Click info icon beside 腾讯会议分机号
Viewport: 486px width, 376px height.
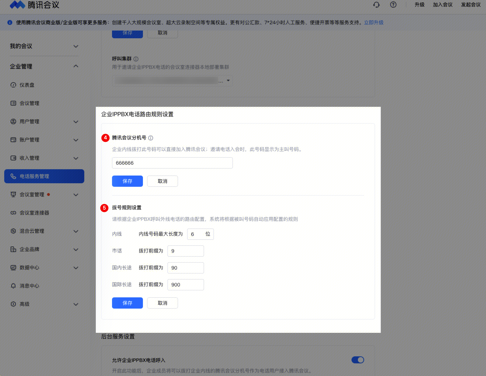151,138
